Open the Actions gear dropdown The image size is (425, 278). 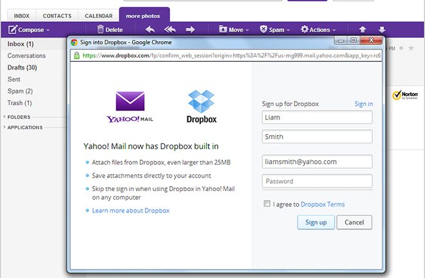pos(318,29)
